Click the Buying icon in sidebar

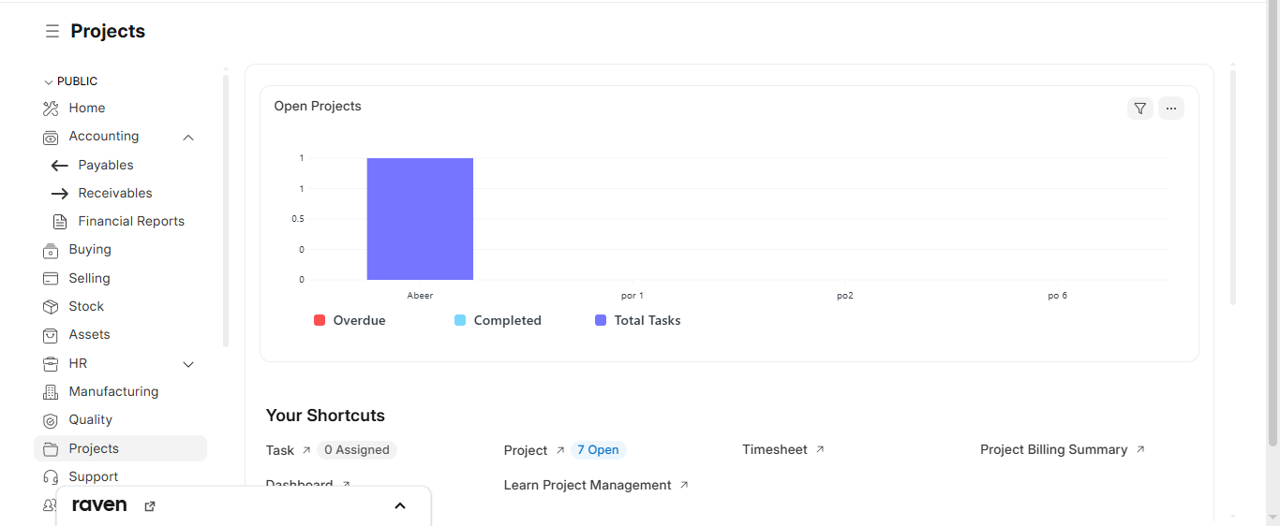tap(51, 250)
